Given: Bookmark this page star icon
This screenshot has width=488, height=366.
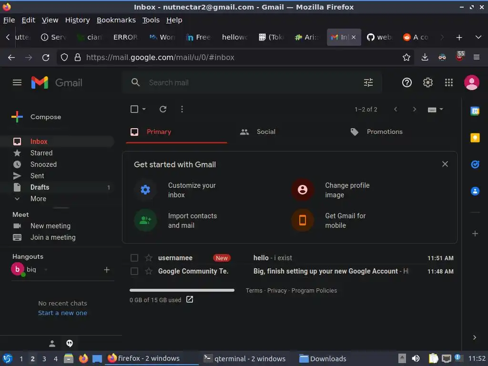Looking at the screenshot, I should (x=406, y=57).
